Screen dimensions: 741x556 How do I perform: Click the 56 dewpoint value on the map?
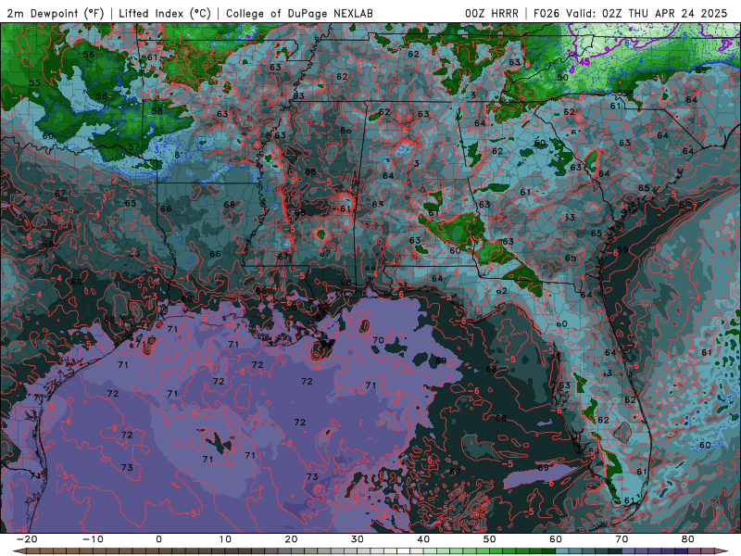[88, 55]
